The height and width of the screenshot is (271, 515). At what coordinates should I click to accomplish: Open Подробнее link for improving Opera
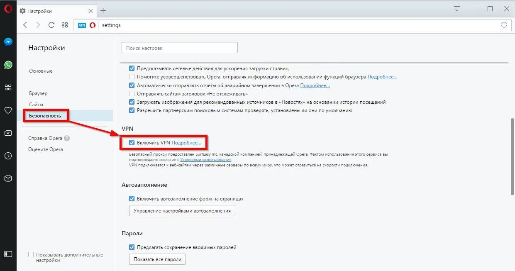pyautogui.click(x=382, y=77)
